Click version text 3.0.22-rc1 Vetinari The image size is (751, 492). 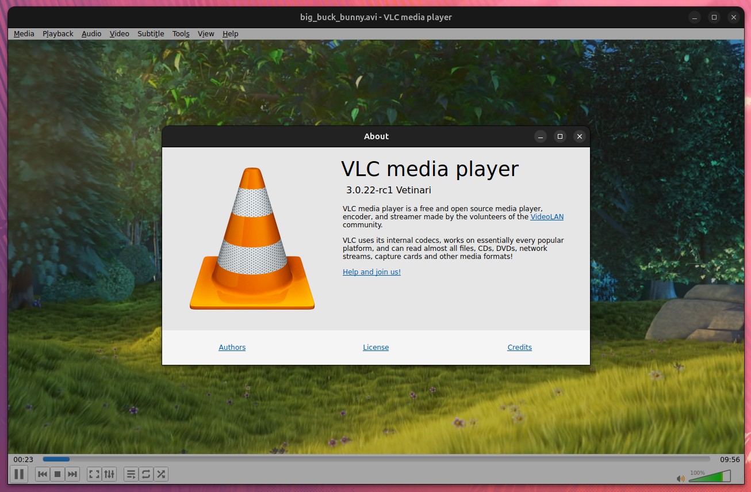click(x=389, y=190)
